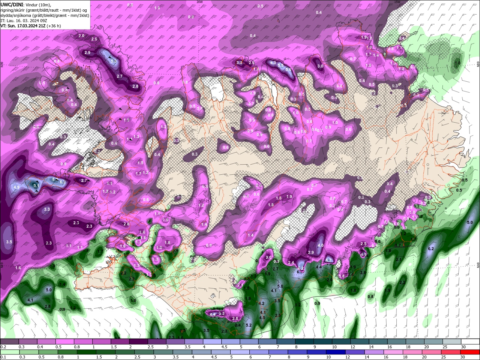Click the darkest purple 2 mm snow legend swatch
480x360 pixels.
[x=139, y=342]
